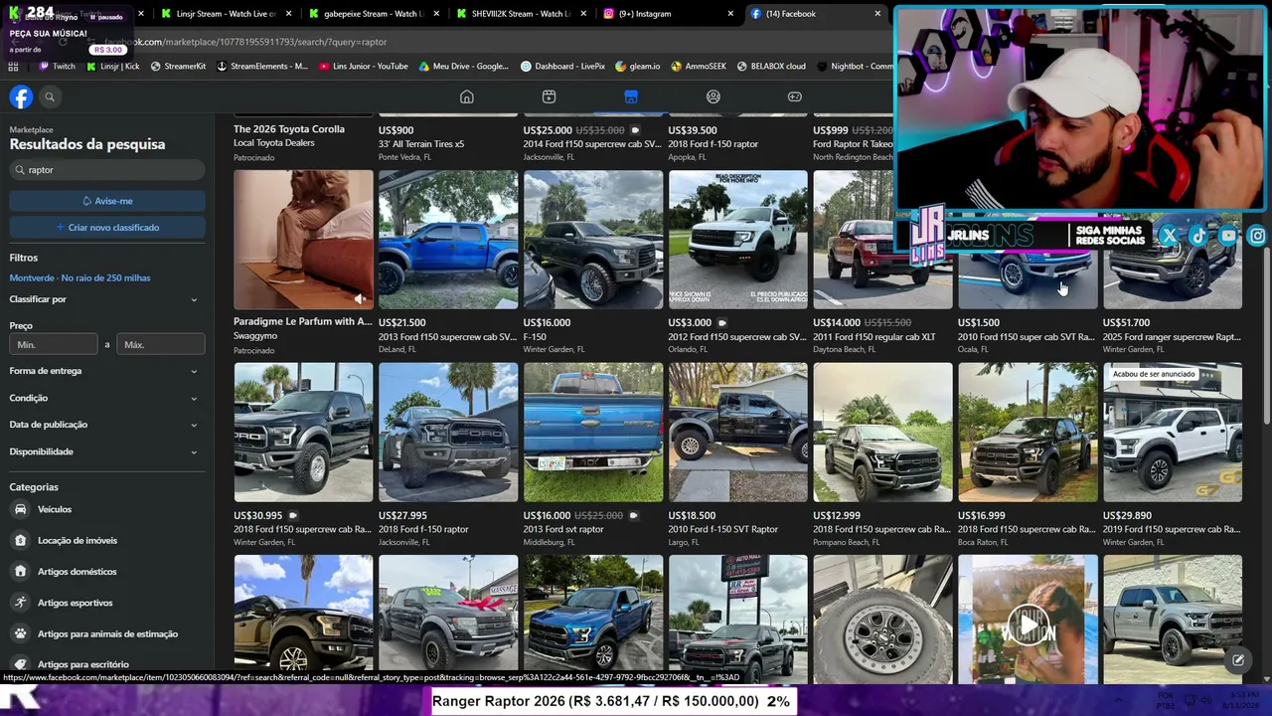The width and height of the screenshot is (1272, 716).
Task: Select the Artigos para animais de estimação category
Action: [106, 633]
